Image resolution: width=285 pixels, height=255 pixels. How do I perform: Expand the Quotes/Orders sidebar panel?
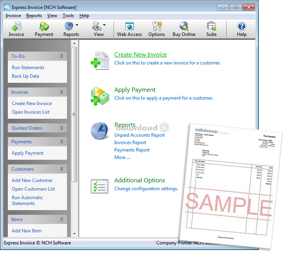[61, 128]
